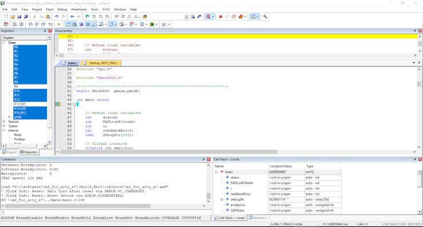Screen dimensions: 423x227
Task: Click the Run (go) debug icon
Action: [14, 24]
